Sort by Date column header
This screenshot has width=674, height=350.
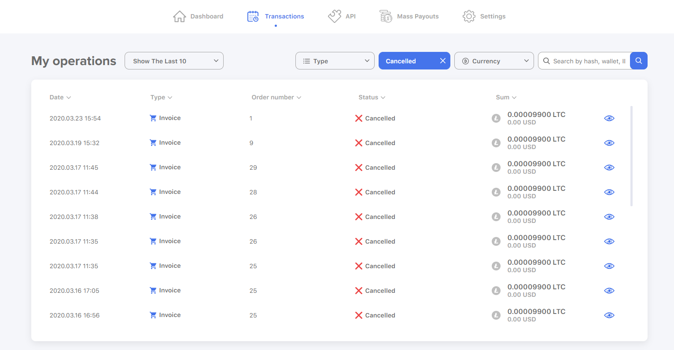60,97
